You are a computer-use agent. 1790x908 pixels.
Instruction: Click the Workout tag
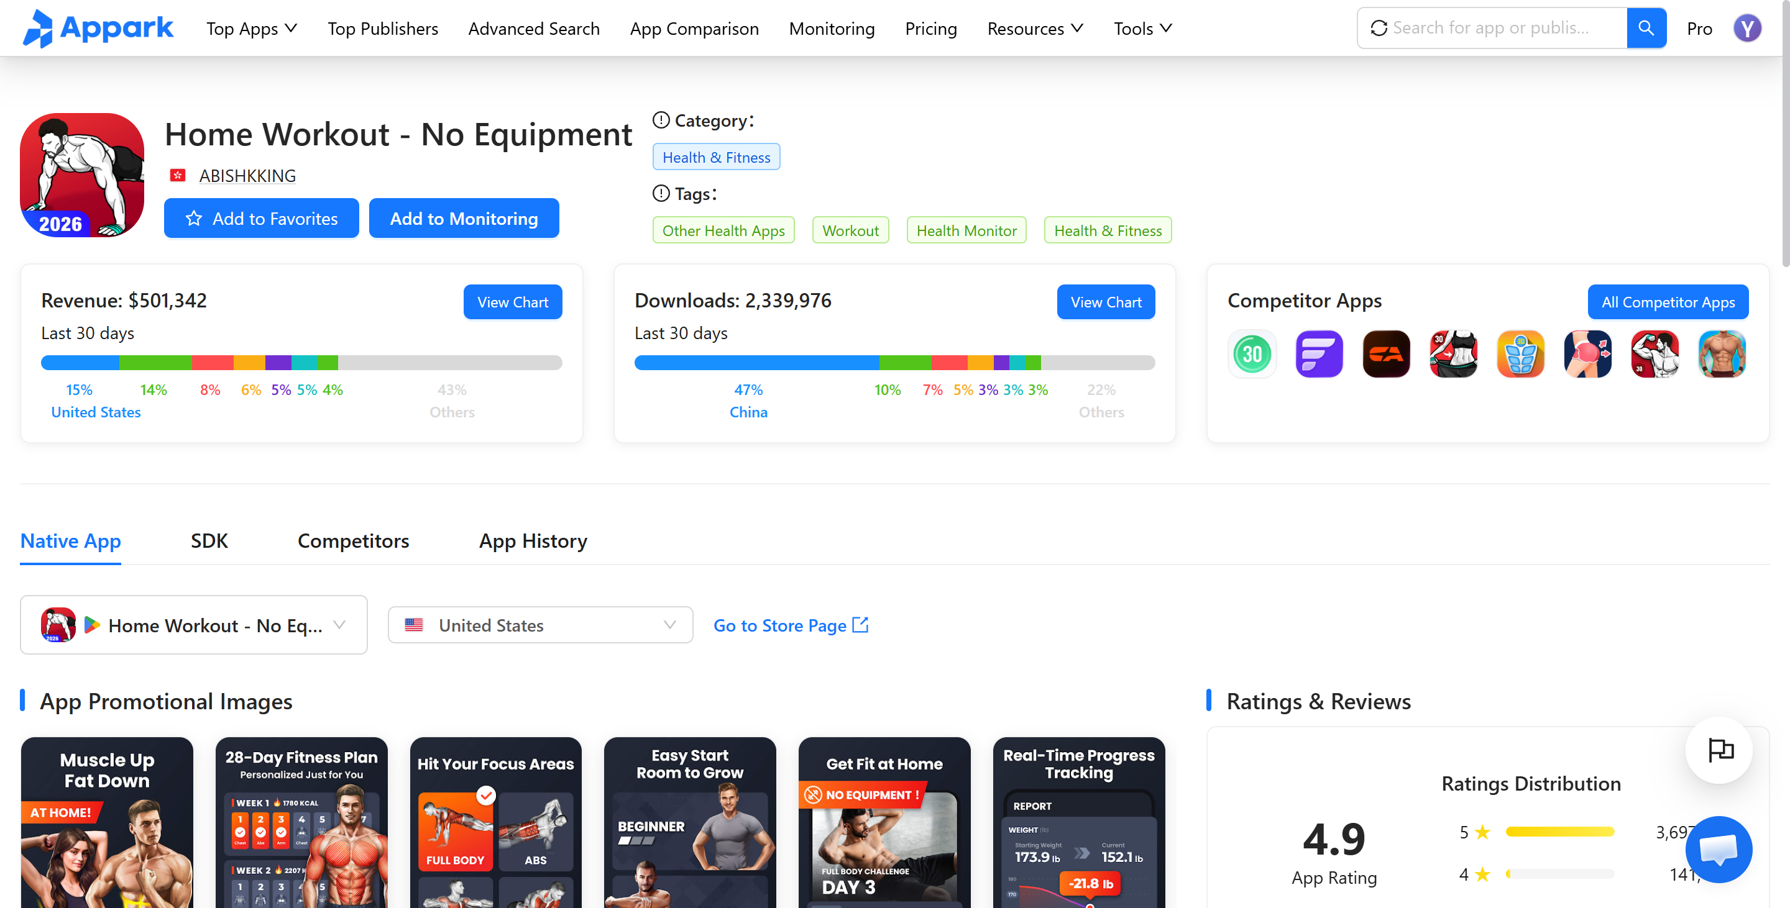click(850, 230)
